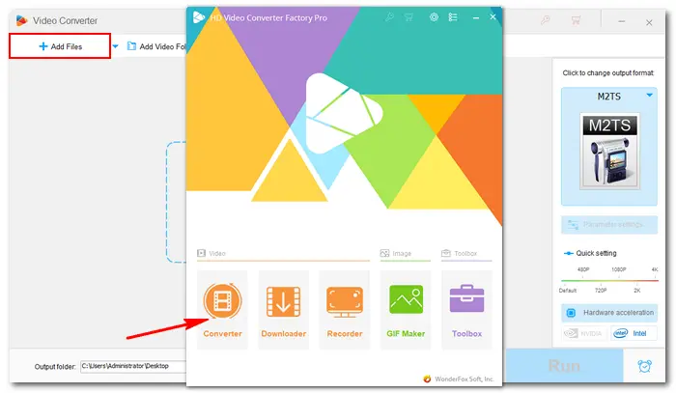Click the alarm clock scheduler icon
Viewport: 676px width, 393px height.
[x=644, y=366]
